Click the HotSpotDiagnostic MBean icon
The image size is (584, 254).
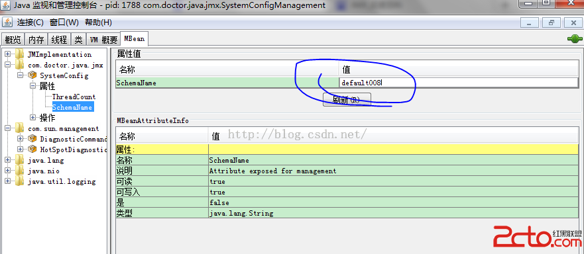[32, 149]
